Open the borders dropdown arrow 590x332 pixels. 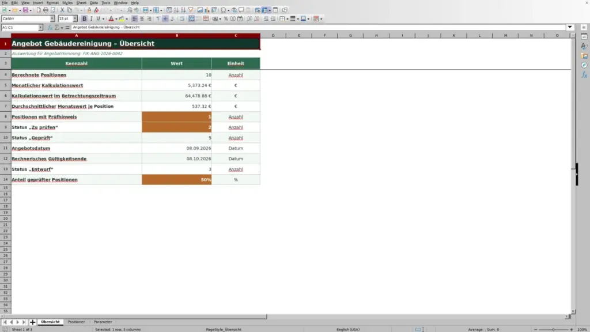(x=287, y=19)
